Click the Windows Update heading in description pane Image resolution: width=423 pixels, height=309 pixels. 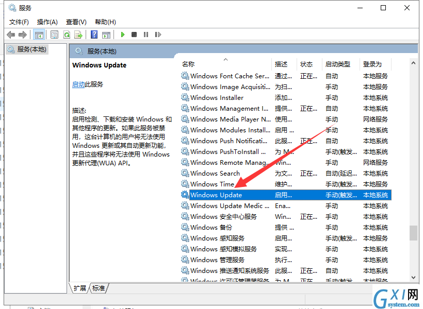(x=99, y=65)
